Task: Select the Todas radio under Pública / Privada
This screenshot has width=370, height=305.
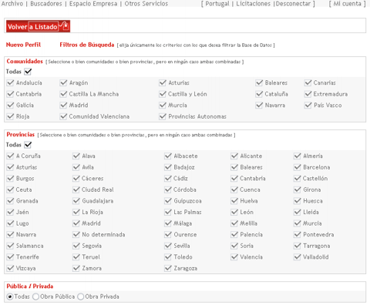Action: 10,297
